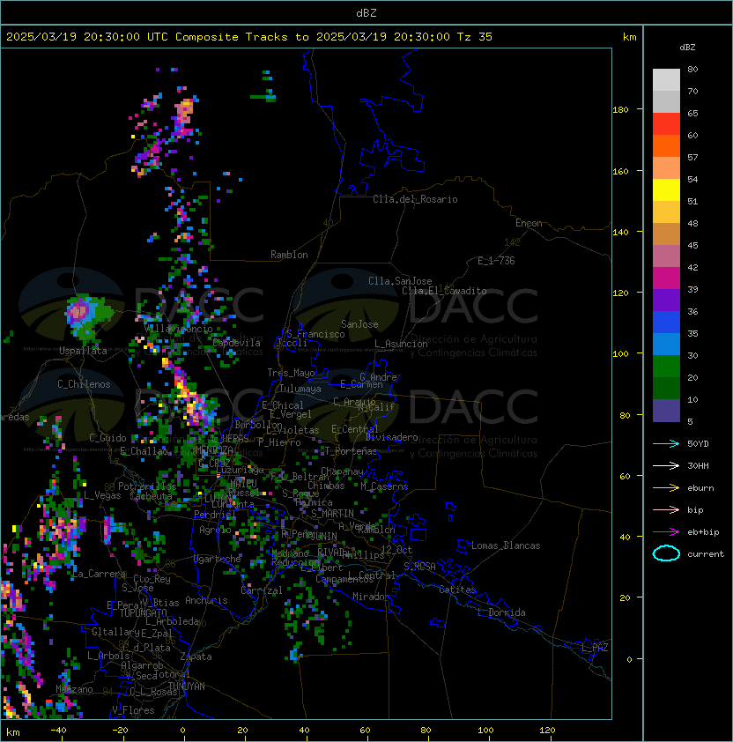Click the 'L_Dormida' place label
Screen dimensions: 733x742
tap(501, 612)
